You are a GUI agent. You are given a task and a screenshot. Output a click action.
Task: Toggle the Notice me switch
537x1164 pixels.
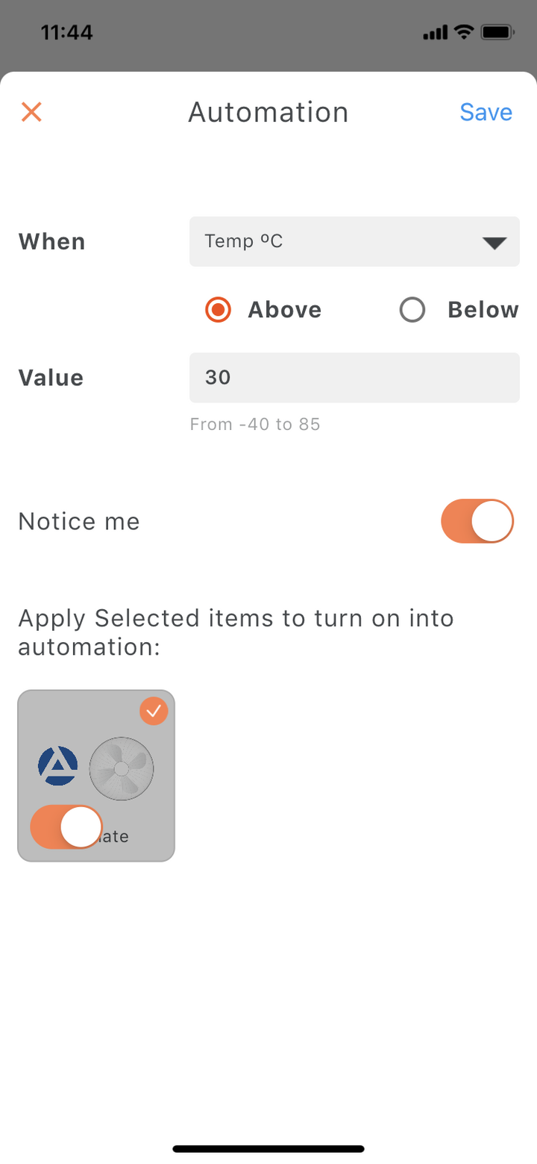(x=477, y=521)
